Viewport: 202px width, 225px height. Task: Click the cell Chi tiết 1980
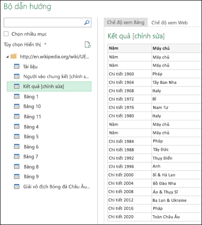[x=130, y=116]
